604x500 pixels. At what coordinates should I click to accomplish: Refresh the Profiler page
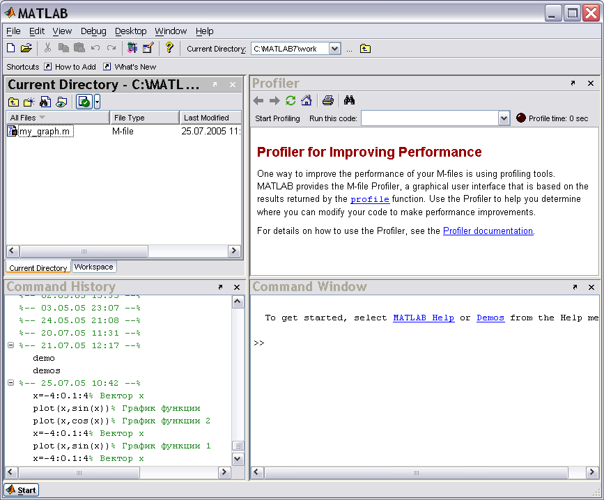pyautogui.click(x=291, y=100)
